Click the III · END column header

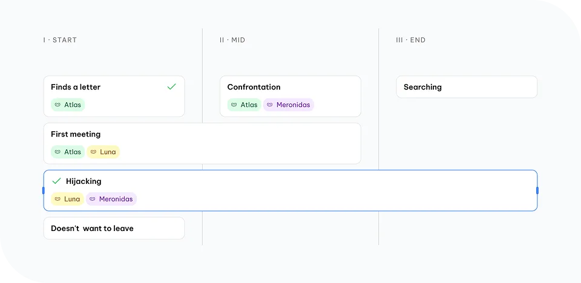click(410, 40)
